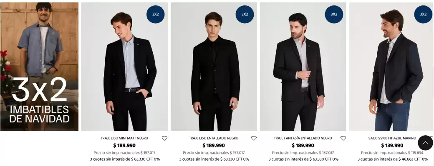
Task: Click $ 189.990 price under Traje Fantasía
Action: point(303,146)
